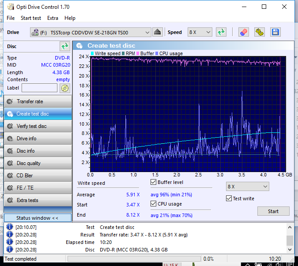The width and height of the screenshot is (298, 266).
Task: Open the options settings icon
Action: click(x=260, y=32)
